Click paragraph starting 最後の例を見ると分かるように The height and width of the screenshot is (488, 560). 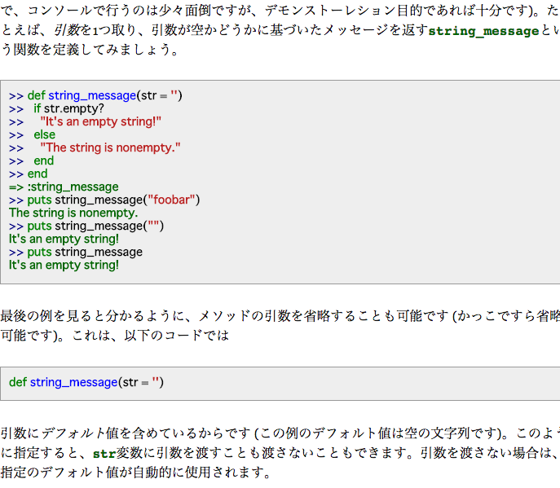tap(280, 326)
